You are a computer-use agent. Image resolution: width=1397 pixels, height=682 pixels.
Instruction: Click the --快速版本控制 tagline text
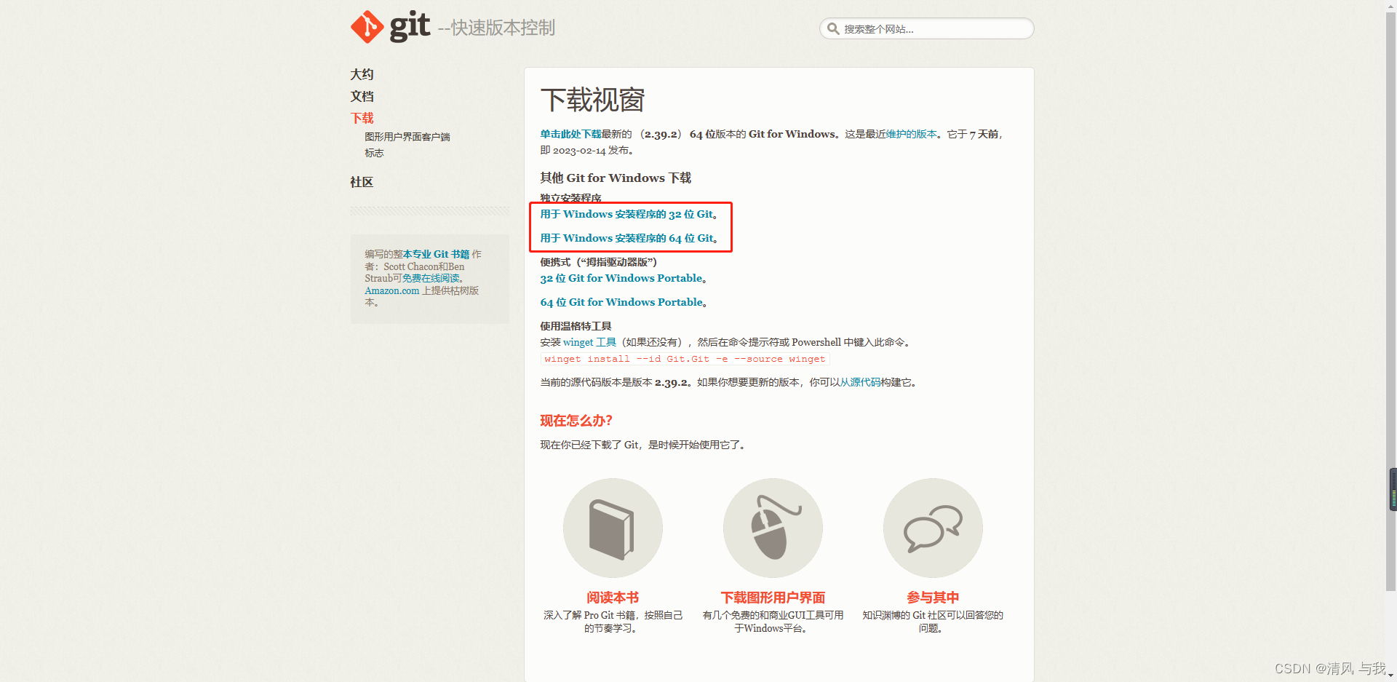(x=496, y=28)
